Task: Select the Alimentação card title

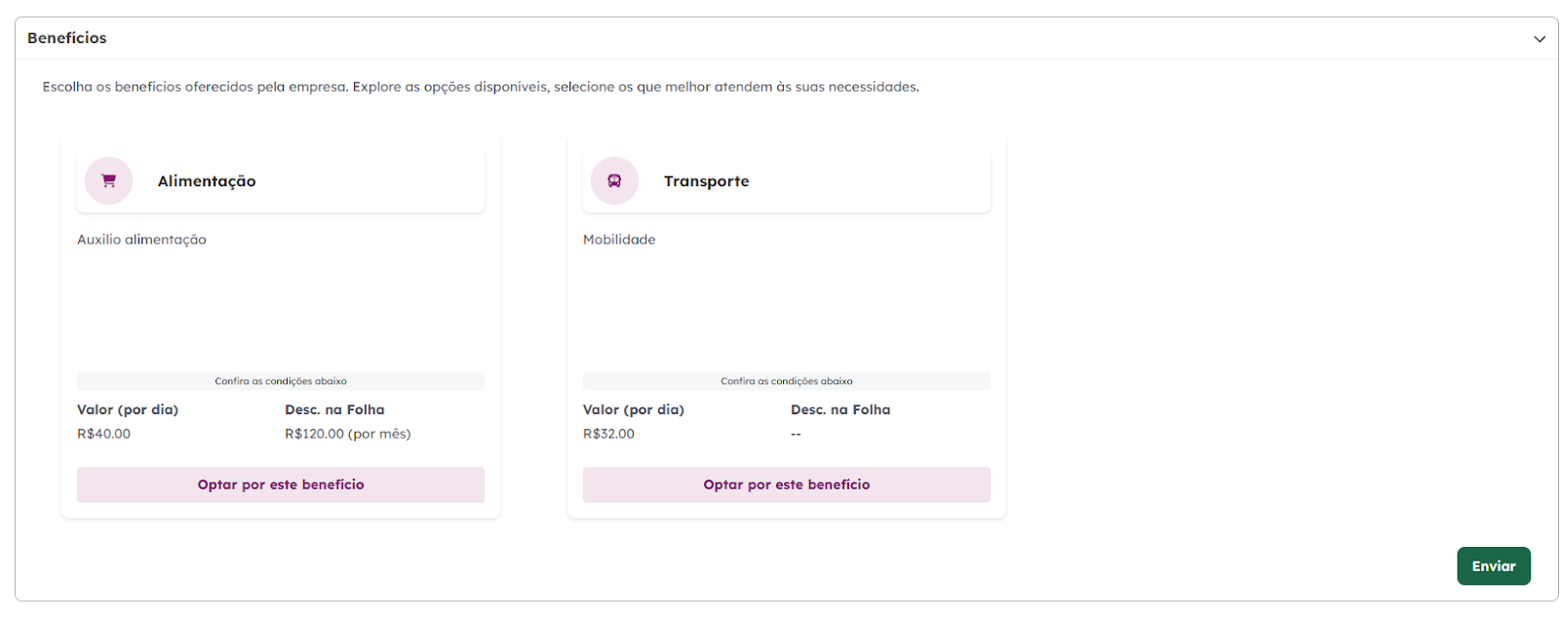Action: pyautogui.click(x=207, y=181)
